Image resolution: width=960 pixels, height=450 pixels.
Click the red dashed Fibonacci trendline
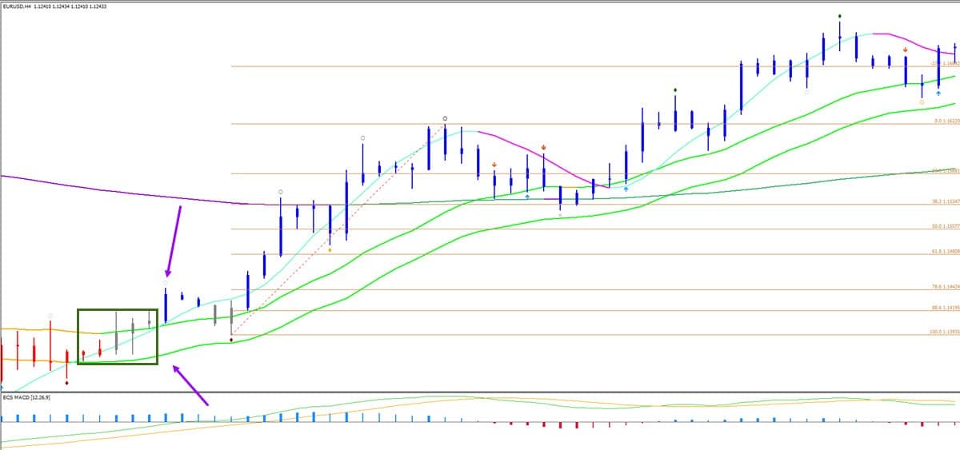coord(336,228)
